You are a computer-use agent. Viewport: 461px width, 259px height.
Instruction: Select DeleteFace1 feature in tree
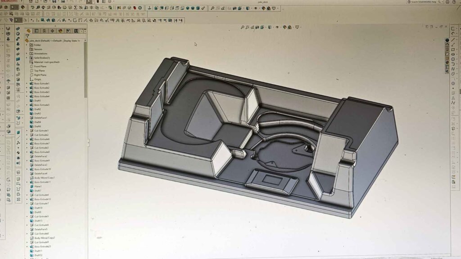tap(41, 118)
